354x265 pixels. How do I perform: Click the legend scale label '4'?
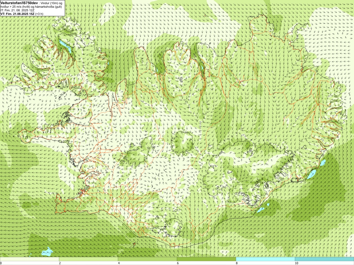point(119,263)
